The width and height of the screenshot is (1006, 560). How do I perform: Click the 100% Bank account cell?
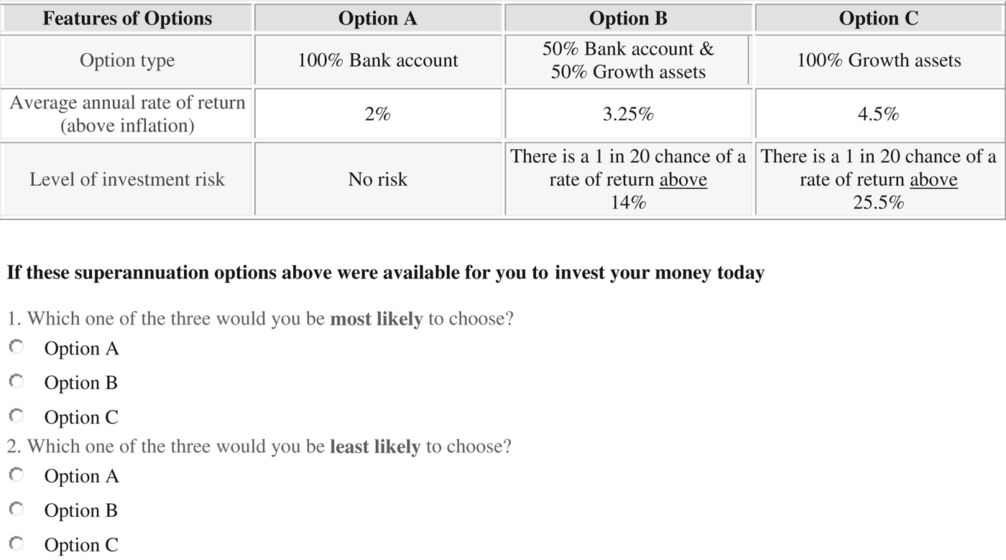click(x=378, y=61)
